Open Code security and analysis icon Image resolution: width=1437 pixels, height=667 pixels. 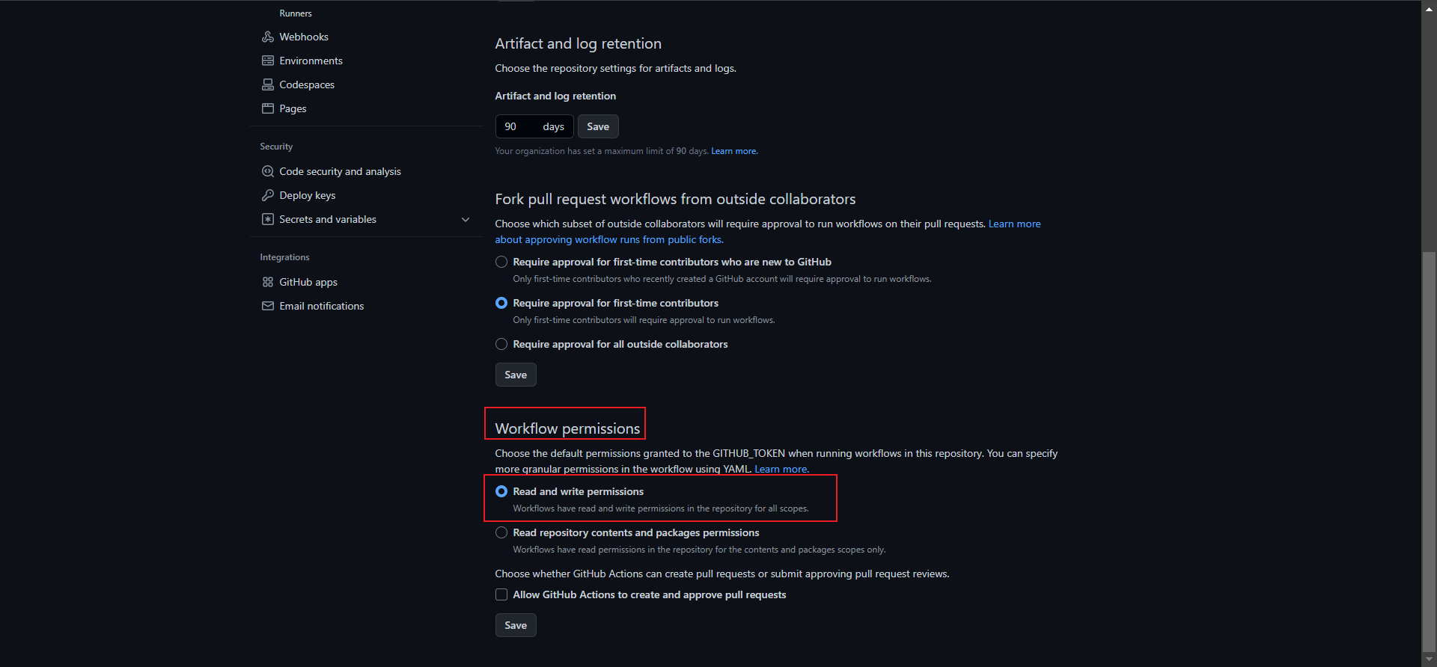268,171
